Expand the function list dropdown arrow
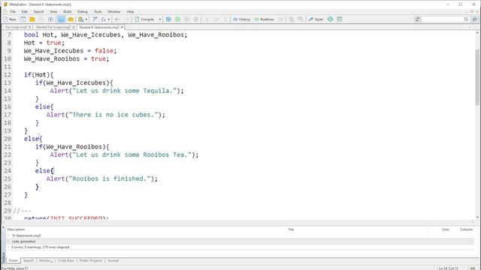This screenshot has height=270, width=481. click(109, 19)
